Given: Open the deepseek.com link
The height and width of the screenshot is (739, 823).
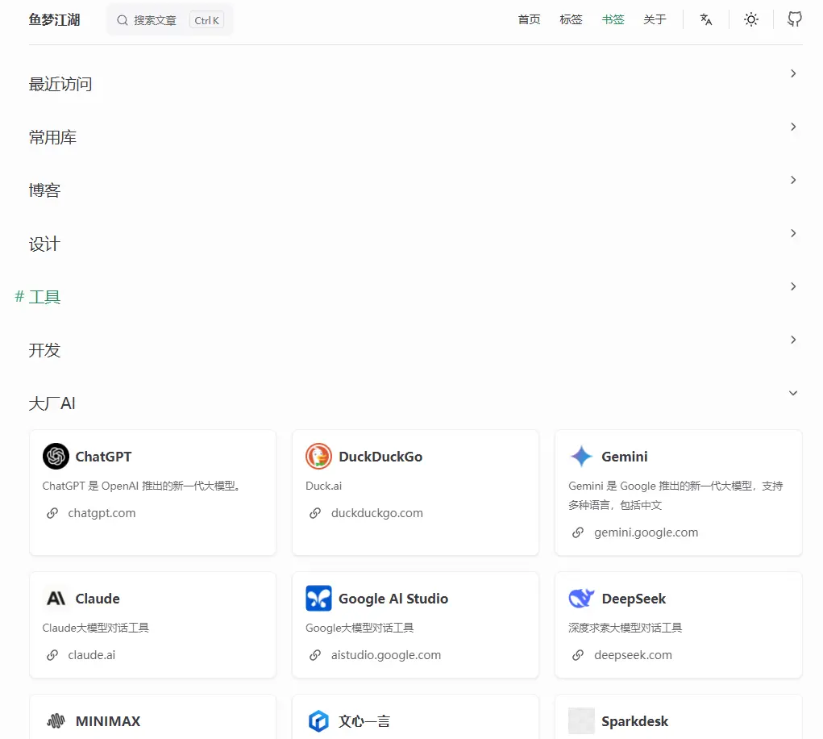Looking at the screenshot, I should tap(633, 655).
